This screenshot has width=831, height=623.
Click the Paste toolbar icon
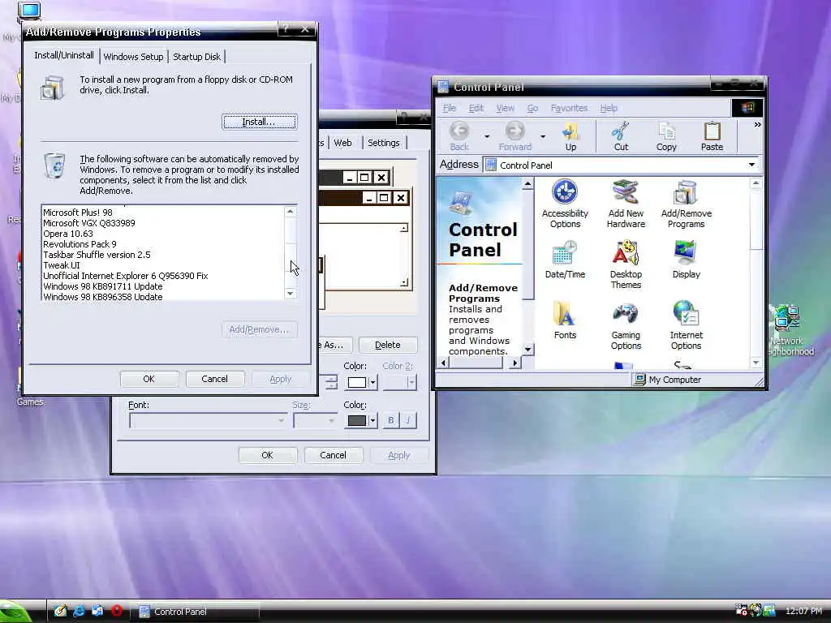[712, 136]
